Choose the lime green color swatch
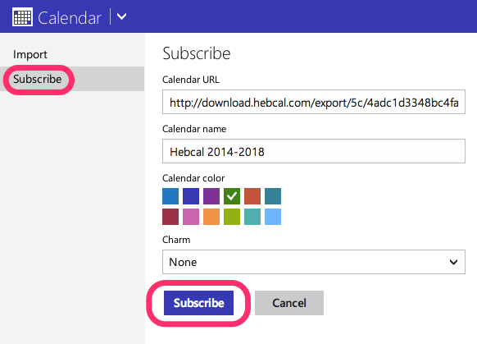The image size is (477, 344). click(232, 217)
